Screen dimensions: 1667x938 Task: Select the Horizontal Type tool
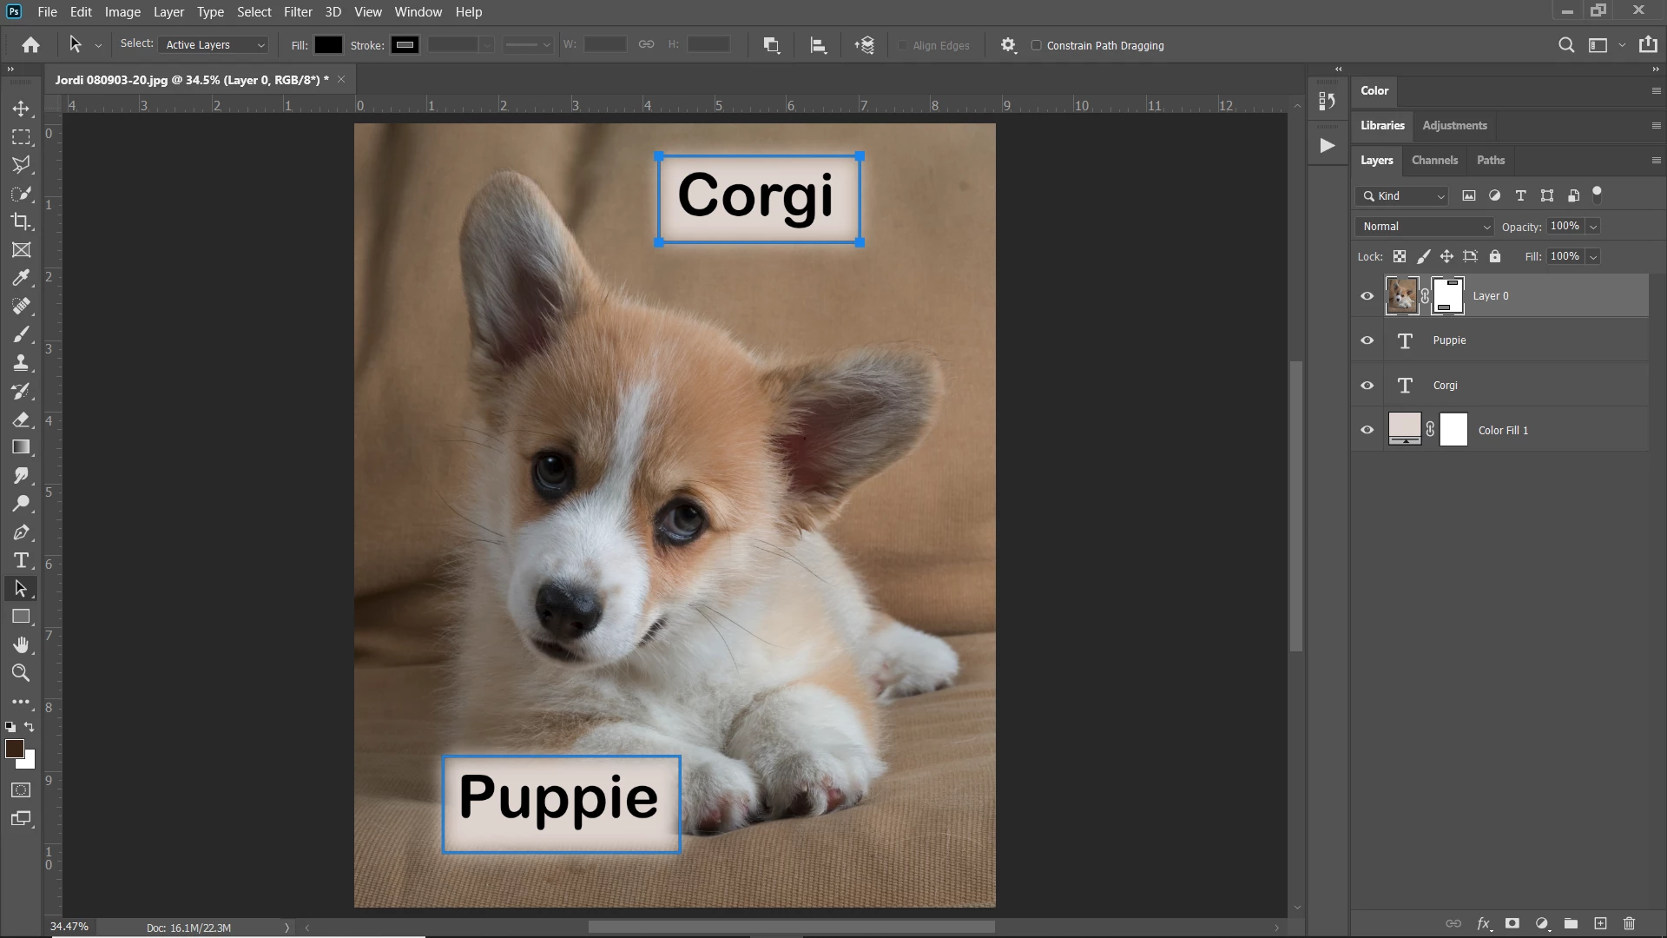(x=21, y=560)
